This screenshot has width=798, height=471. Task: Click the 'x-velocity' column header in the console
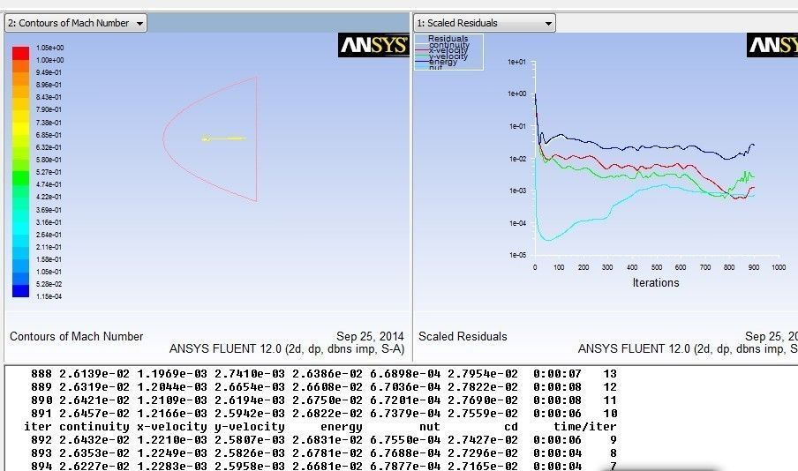coord(172,427)
